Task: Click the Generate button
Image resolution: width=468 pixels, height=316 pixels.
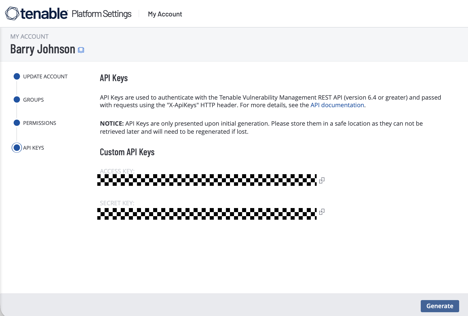Action: click(440, 306)
